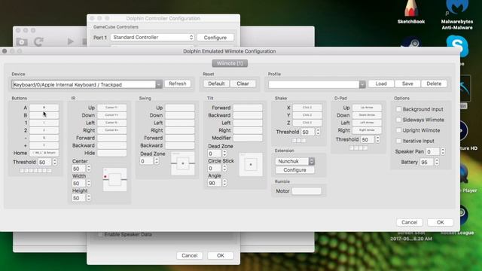Cancel the Wiimote Configuration dialog
The image size is (482, 271).
tap(409, 222)
